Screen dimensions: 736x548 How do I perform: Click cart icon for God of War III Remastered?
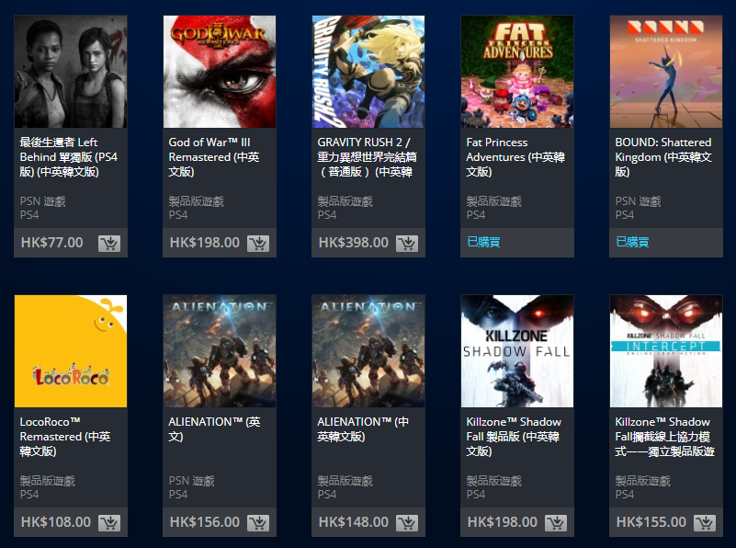(x=258, y=244)
